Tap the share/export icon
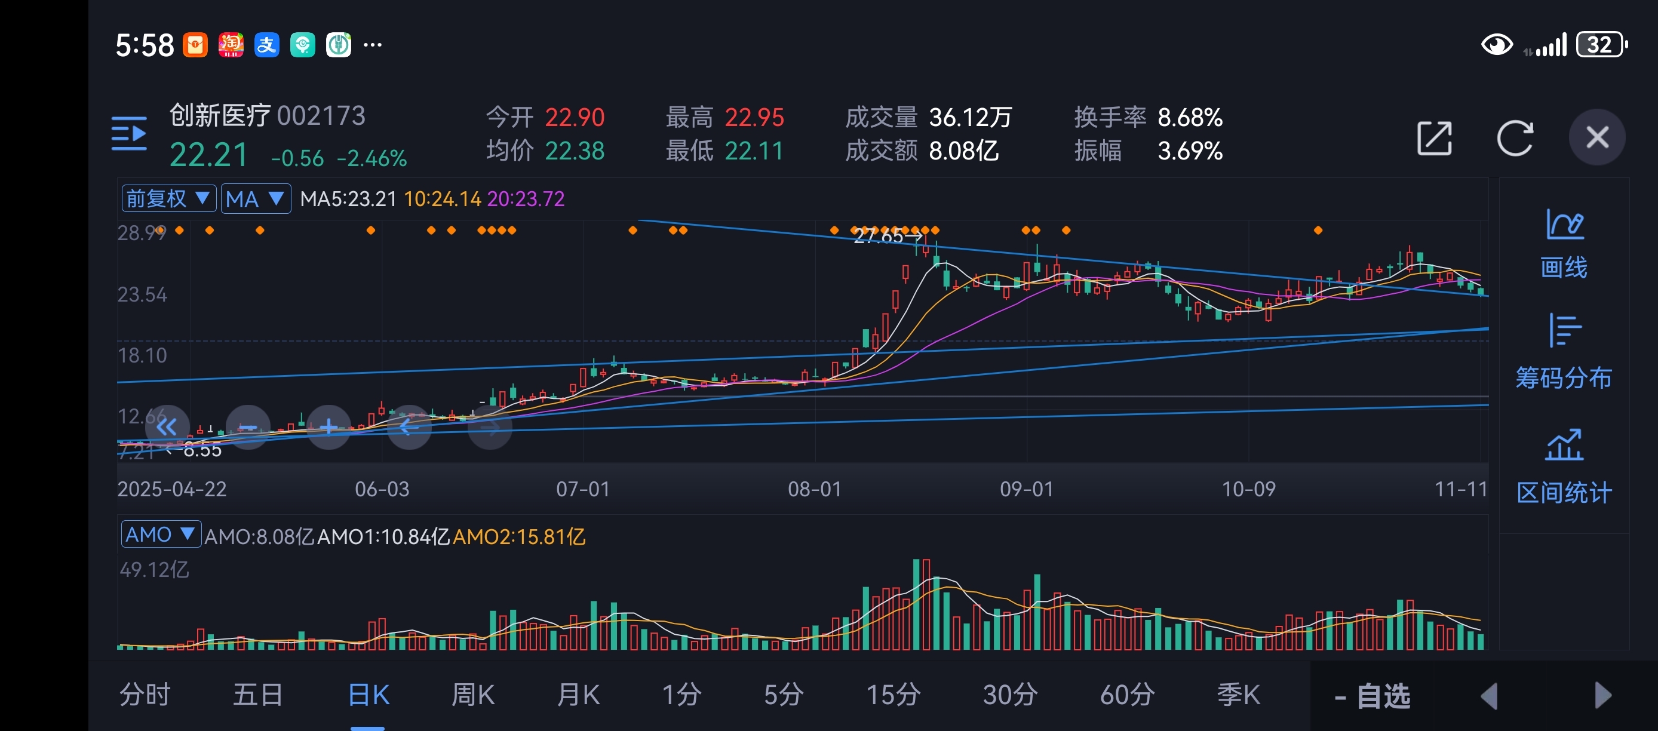 click(x=1434, y=138)
